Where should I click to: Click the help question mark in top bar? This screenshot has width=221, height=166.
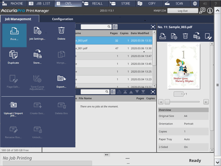[x=215, y=3]
